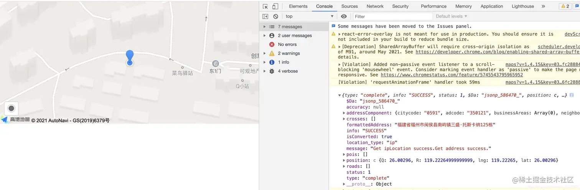Clear the console with the ban icon
This screenshot has width=580, height=190.
[x=275, y=16]
